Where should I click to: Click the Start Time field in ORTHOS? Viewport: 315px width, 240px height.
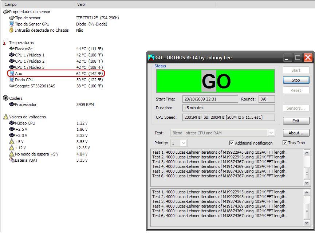coord(210,99)
